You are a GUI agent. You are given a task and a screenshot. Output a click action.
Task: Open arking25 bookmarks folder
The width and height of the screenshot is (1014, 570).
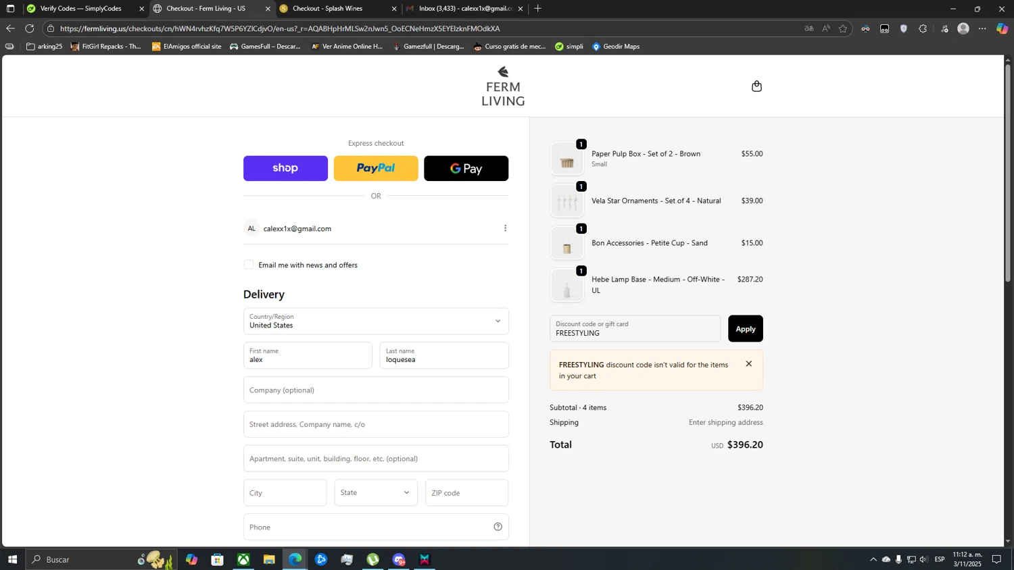pos(44,47)
